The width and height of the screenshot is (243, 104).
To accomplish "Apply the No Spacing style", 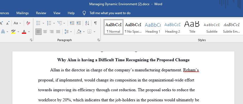I will [133, 27].
